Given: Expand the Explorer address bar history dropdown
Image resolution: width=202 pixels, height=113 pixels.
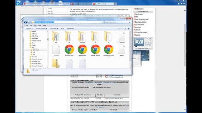Looking at the screenshot, I should point(100,22).
